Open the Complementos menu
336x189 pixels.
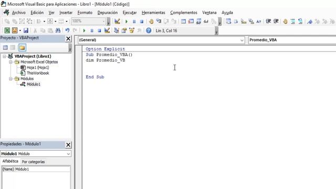[184, 13]
